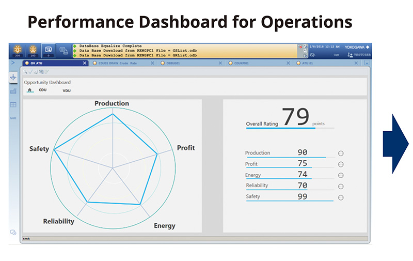Click the window copy icon beside the message area
Screen dimensions: 413x261
[x=63, y=51]
